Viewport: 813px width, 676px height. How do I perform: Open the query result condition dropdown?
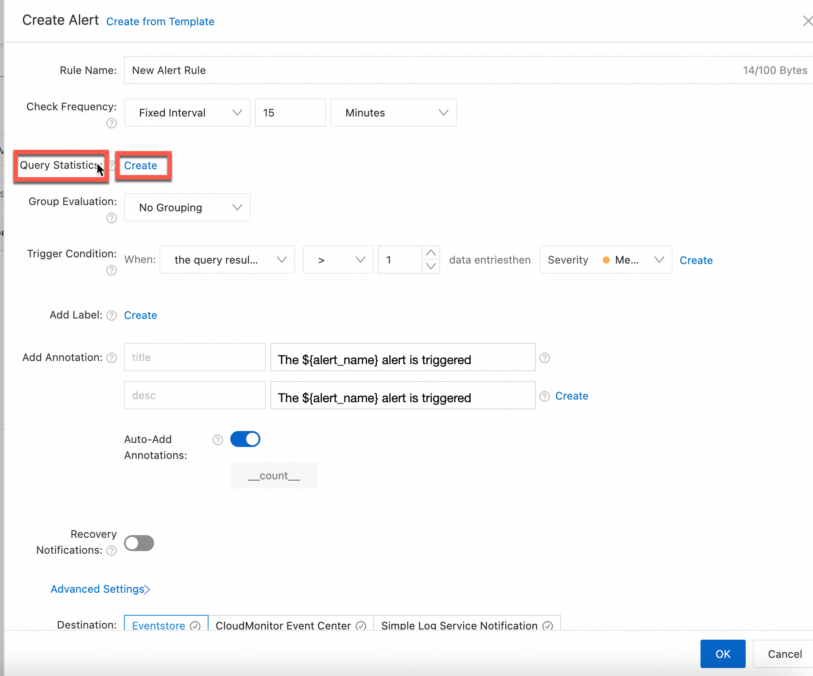pyautogui.click(x=227, y=260)
